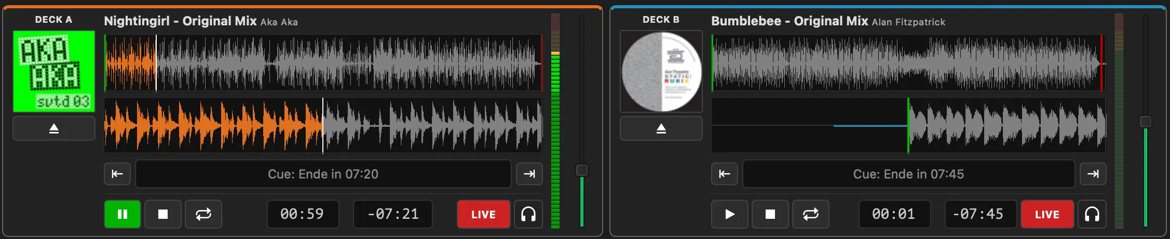
Task: Click remaining time -07:21 on Deck A
Action: [393, 214]
